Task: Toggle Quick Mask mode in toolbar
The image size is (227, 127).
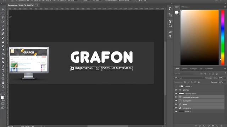Action: point(3,103)
